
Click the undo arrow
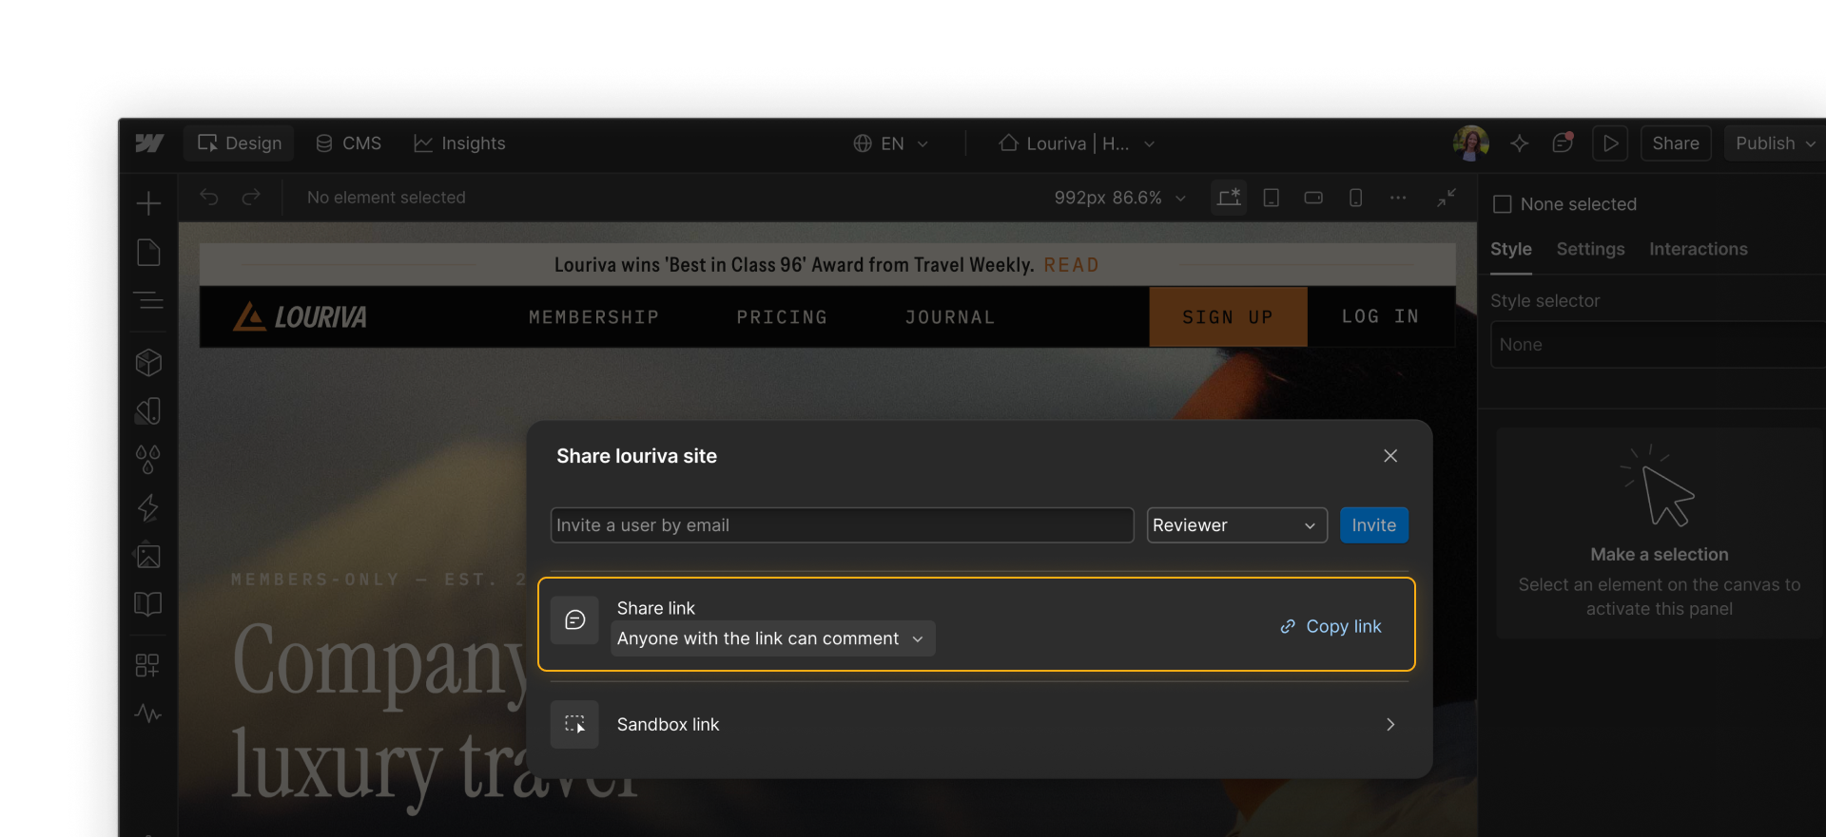click(x=209, y=198)
